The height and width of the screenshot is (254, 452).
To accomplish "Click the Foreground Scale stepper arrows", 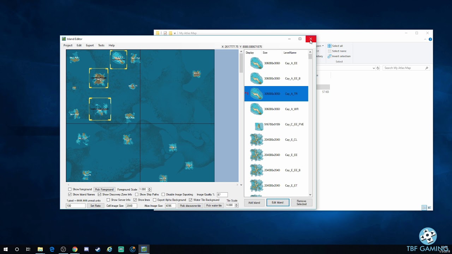I will [149, 189].
